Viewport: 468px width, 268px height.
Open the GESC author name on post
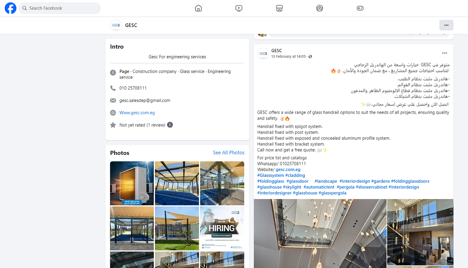276,50
